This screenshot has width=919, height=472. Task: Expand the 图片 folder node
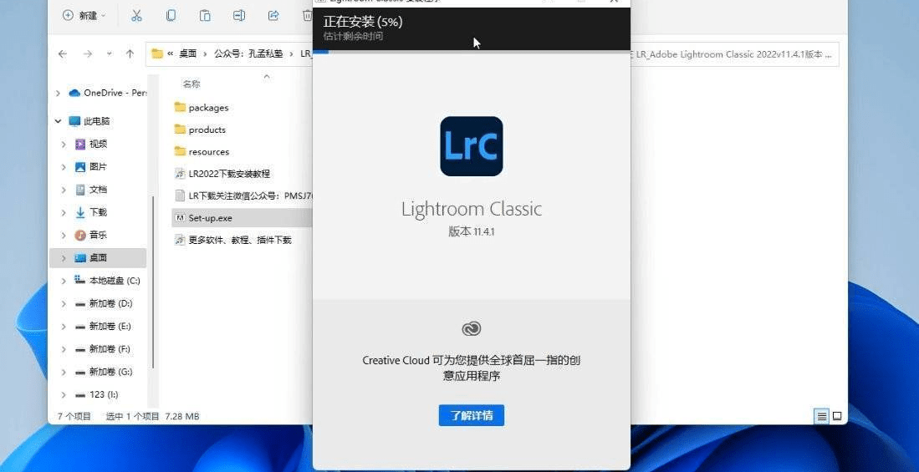(x=64, y=167)
